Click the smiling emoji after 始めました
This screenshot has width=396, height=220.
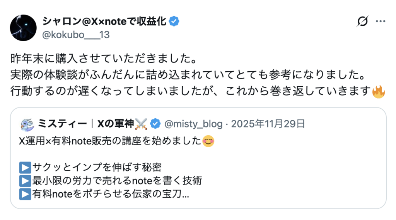(x=208, y=141)
